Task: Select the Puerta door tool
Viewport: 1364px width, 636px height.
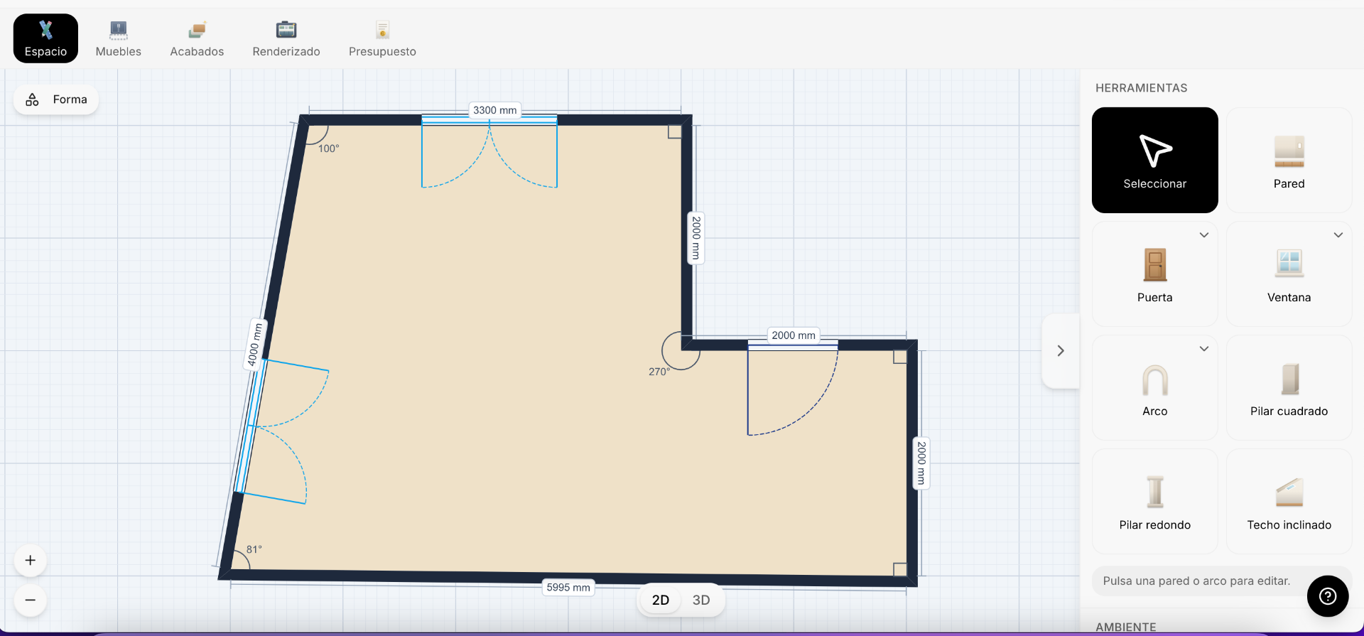Action: [1155, 274]
